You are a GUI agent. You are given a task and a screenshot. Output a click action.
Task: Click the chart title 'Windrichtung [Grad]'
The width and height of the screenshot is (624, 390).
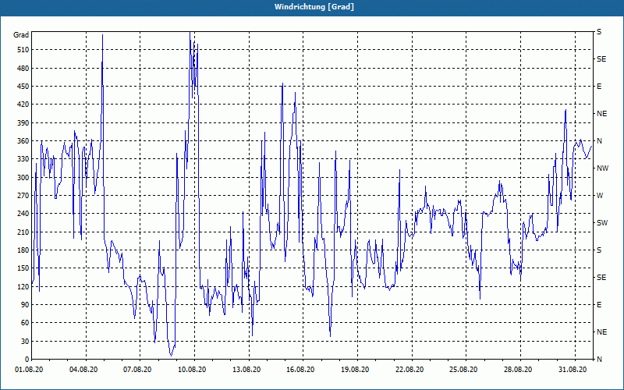314,7
